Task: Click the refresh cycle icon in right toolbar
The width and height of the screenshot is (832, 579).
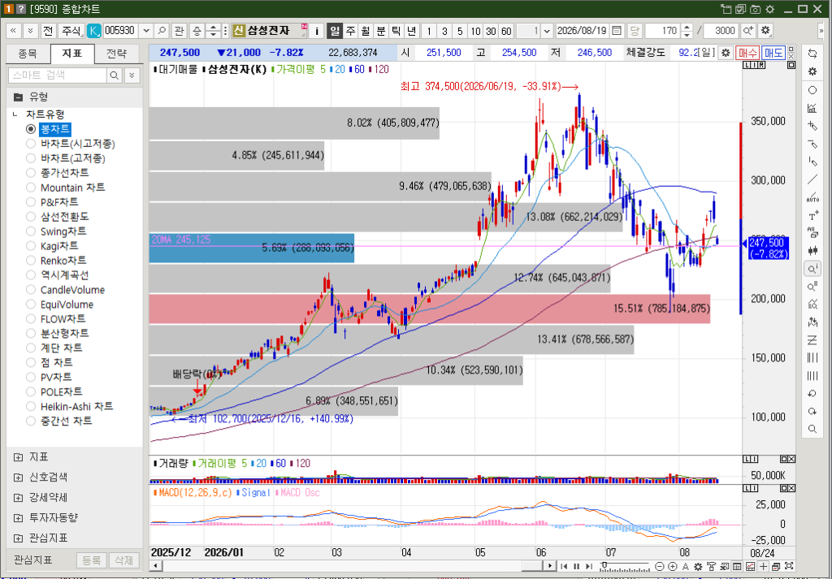Action: point(812,54)
